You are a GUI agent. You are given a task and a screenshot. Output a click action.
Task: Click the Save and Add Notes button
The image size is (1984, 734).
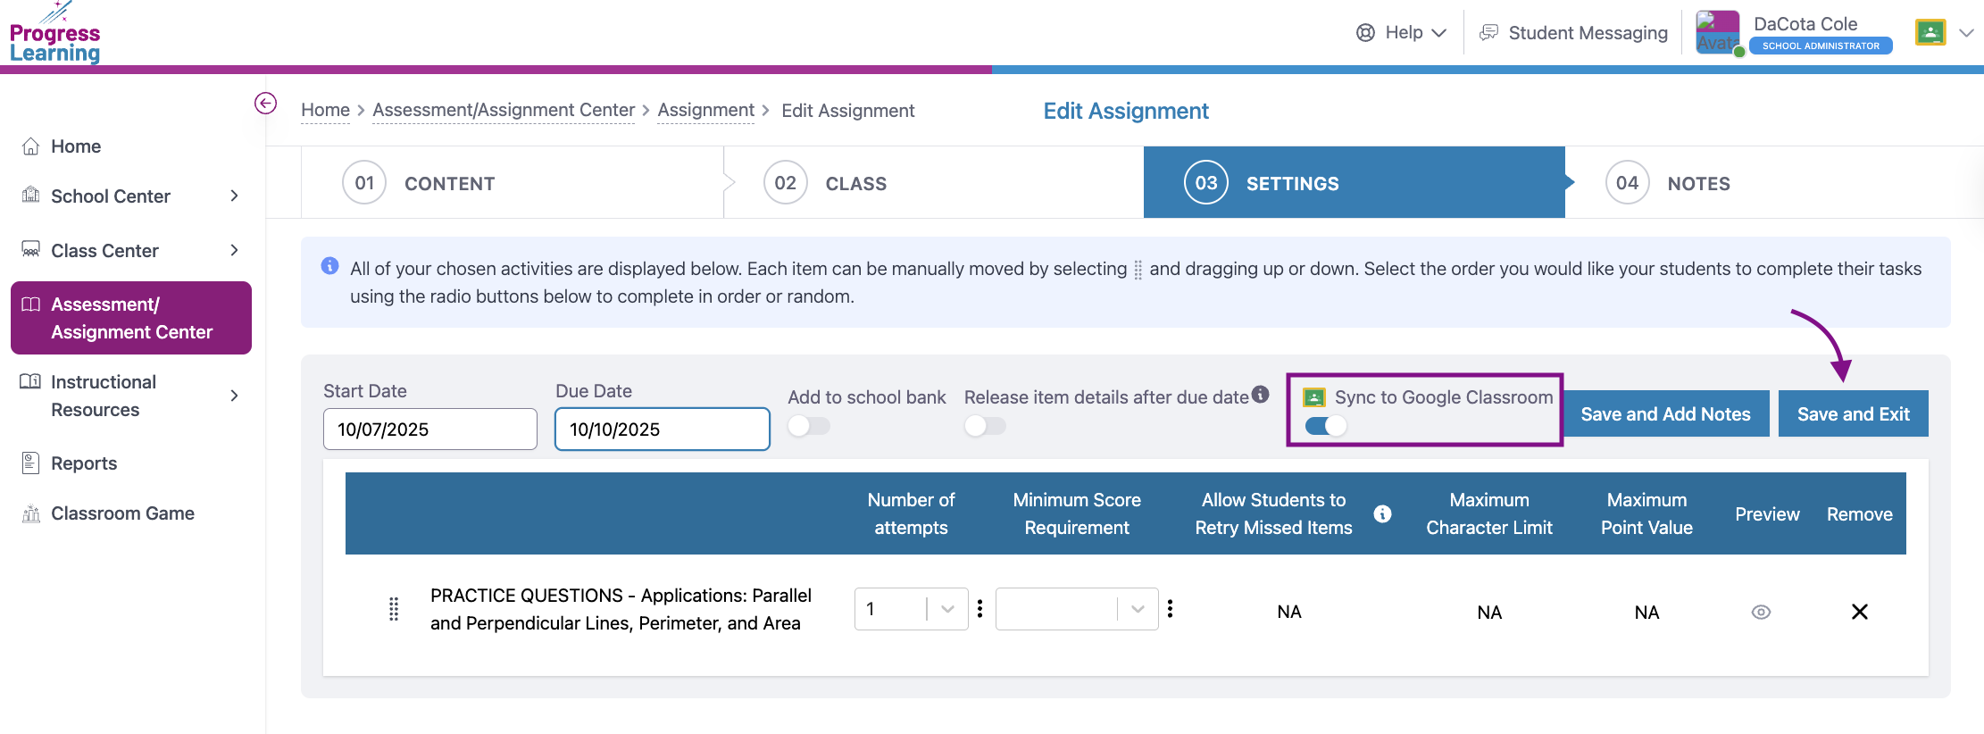click(1665, 414)
